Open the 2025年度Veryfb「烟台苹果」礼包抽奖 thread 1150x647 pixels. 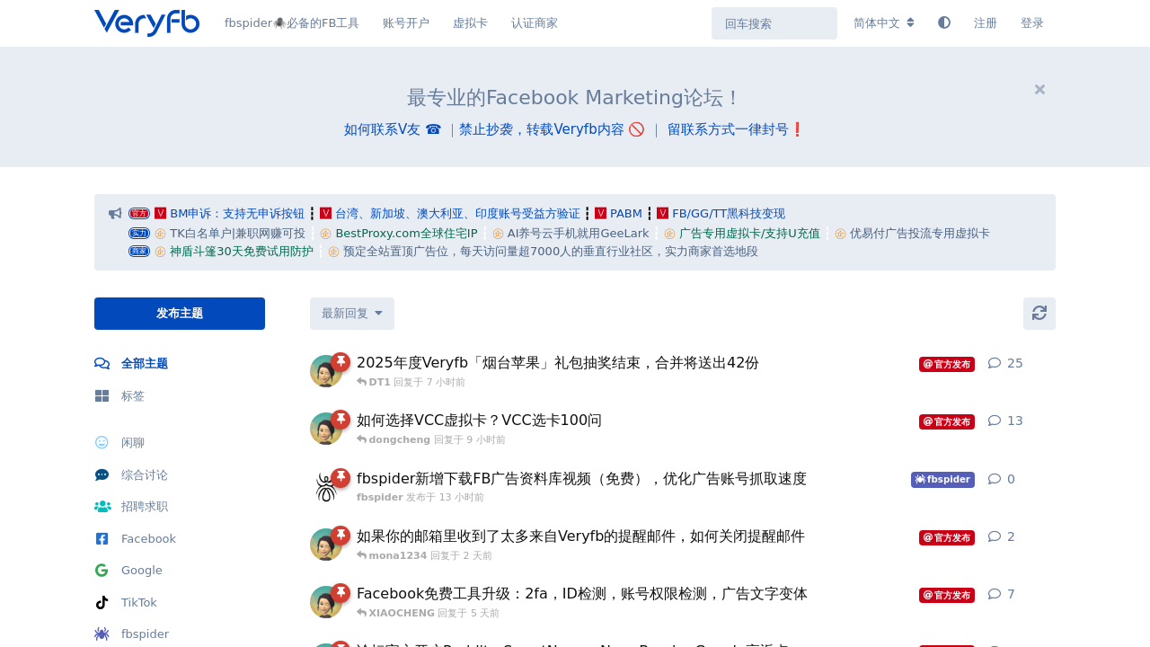(558, 363)
